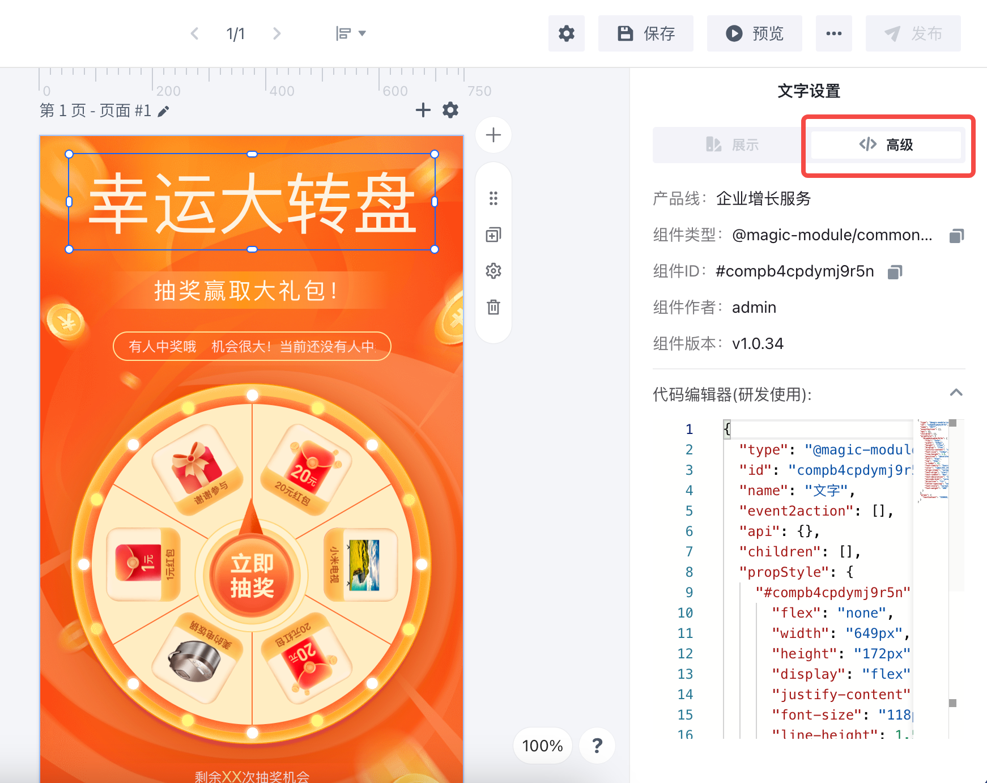Click the 谢谢参与 gift prize on wheel
Image resolution: width=987 pixels, height=783 pixels.
tap(198, 470)
